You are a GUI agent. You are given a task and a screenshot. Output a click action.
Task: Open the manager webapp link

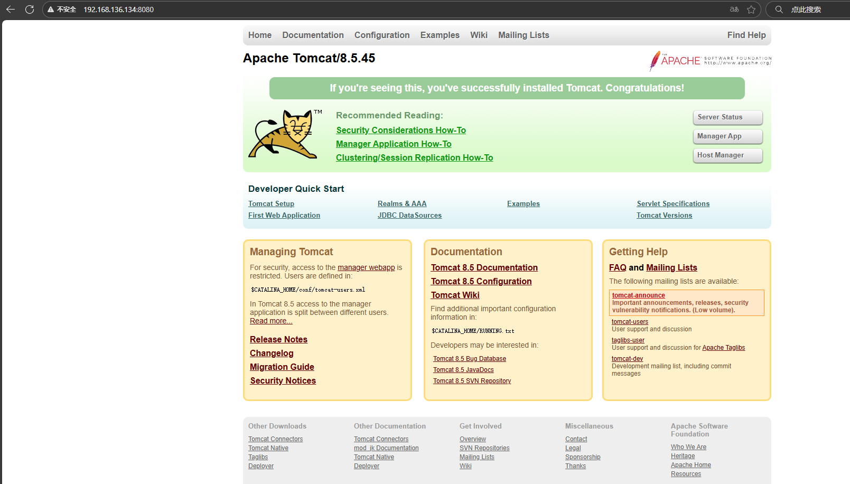(x=366, y=267)
